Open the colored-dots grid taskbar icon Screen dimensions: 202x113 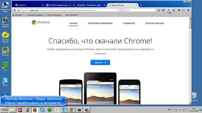point(57,110)
